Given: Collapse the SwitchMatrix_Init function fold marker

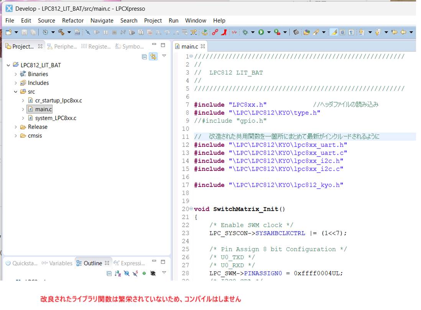Looking at the screenshot, I should [x=191, y=209].
